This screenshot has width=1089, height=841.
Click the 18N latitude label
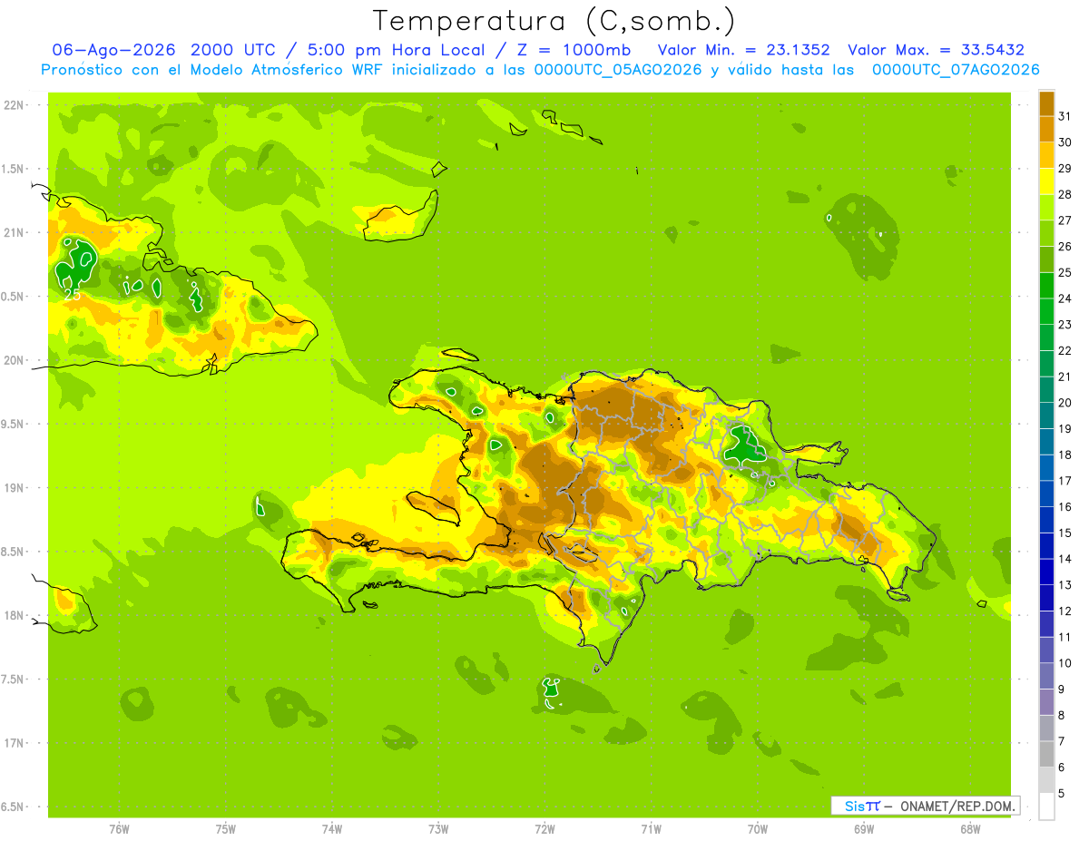tap(14, 615)
